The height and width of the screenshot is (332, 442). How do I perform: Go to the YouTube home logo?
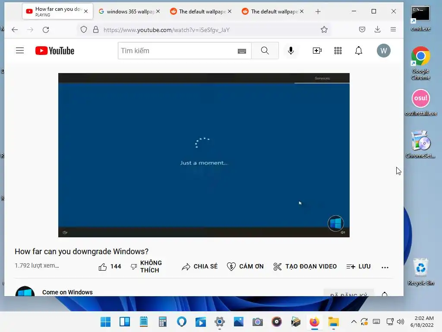(55, 51)
